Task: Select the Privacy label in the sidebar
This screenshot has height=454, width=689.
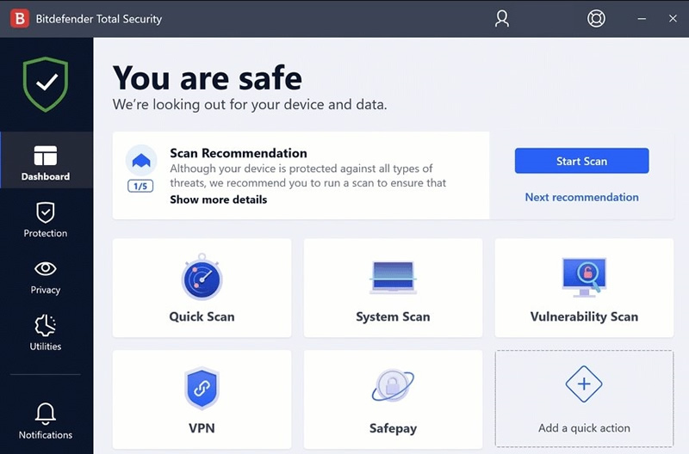Action: click(46, 290)
